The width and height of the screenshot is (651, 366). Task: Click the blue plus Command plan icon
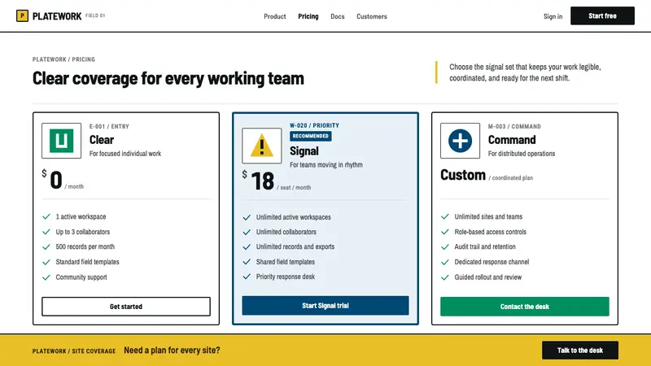(460, 141)
